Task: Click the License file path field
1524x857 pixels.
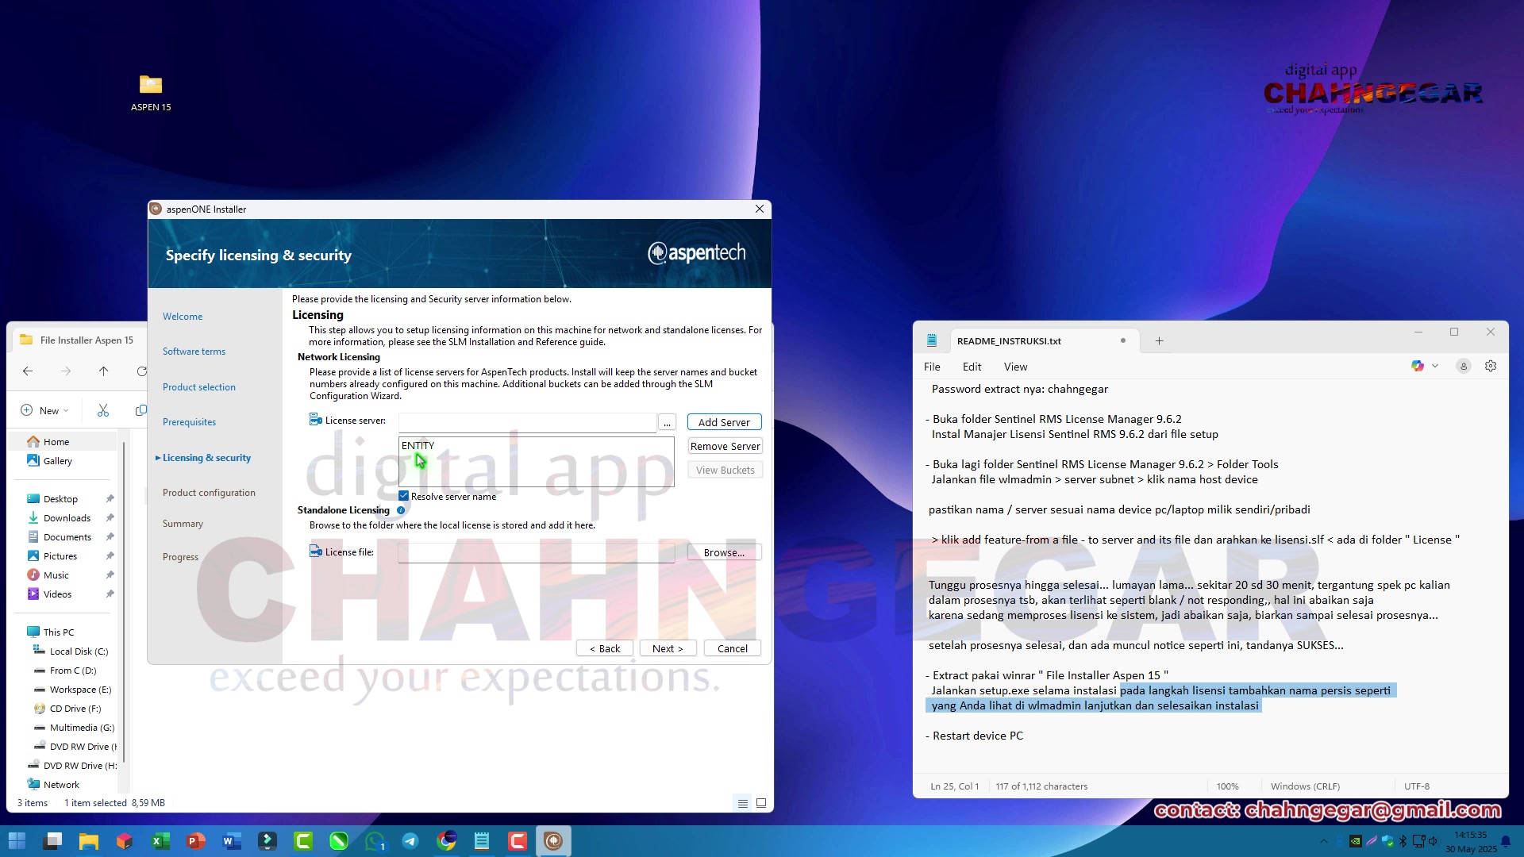Action: 536,552
